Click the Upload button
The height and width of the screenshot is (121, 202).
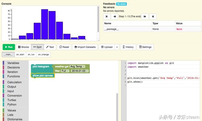pos(107,47)
